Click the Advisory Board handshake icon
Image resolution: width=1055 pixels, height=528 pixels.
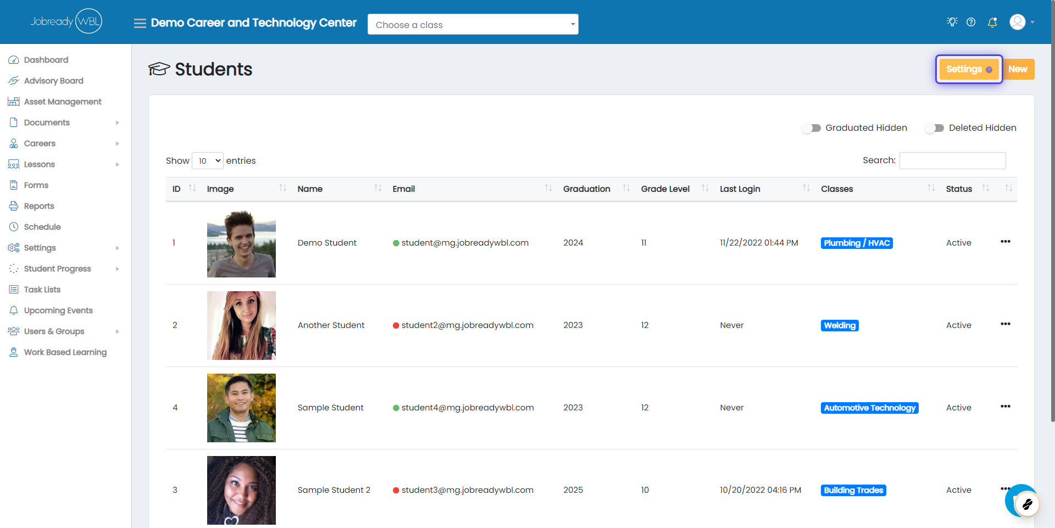pos(14,81)
